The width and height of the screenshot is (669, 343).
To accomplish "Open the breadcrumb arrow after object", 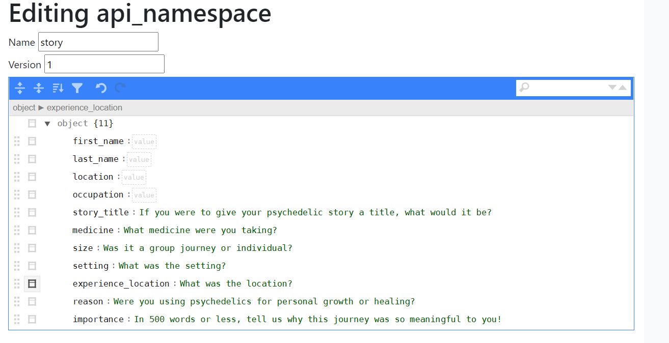I will click(x=41, y=108).
